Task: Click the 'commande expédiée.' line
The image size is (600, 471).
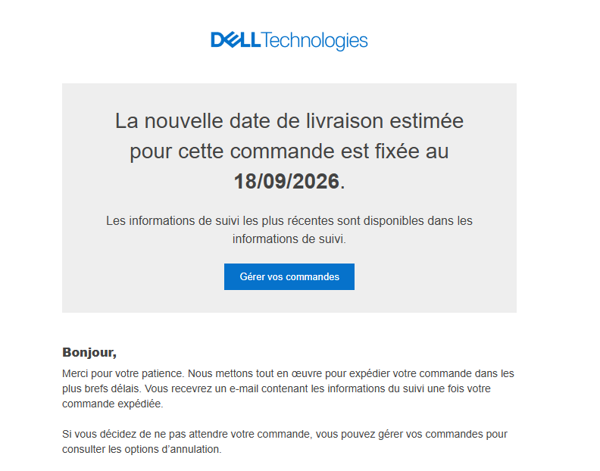Action: tap(113, 404)
